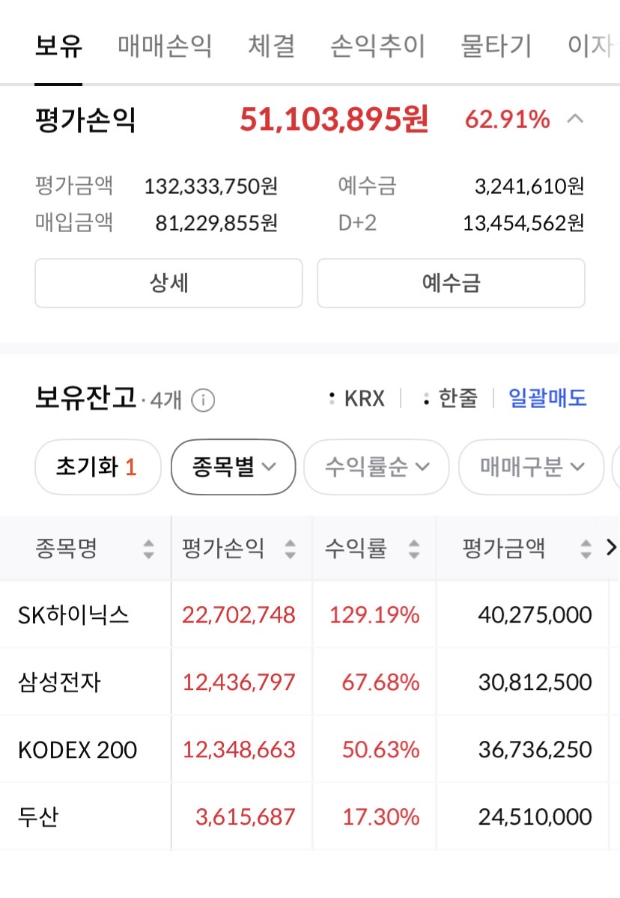The height and width of the screenshot is (898, 620).
Task: Tap 평가금액 value 132,333,750원
Action: coord(210,186)
